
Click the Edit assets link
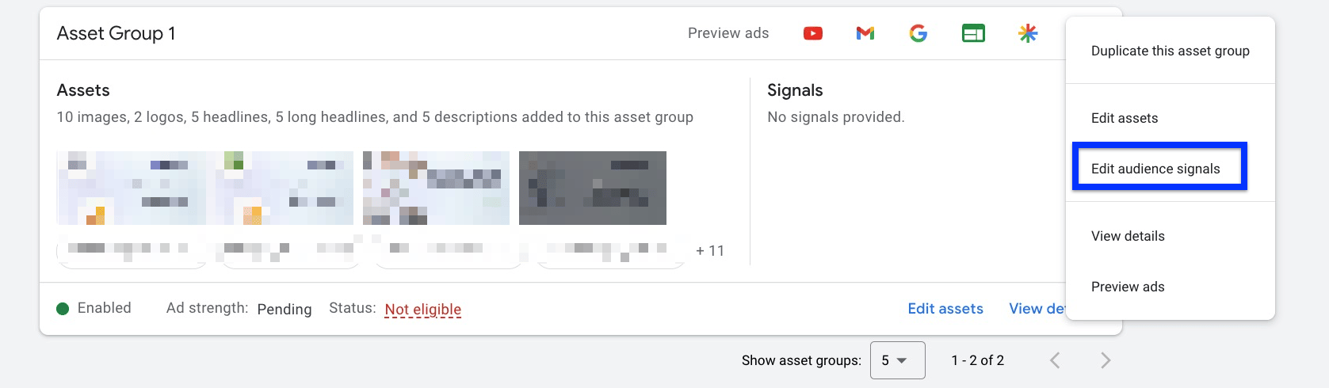tap(945, 309)
